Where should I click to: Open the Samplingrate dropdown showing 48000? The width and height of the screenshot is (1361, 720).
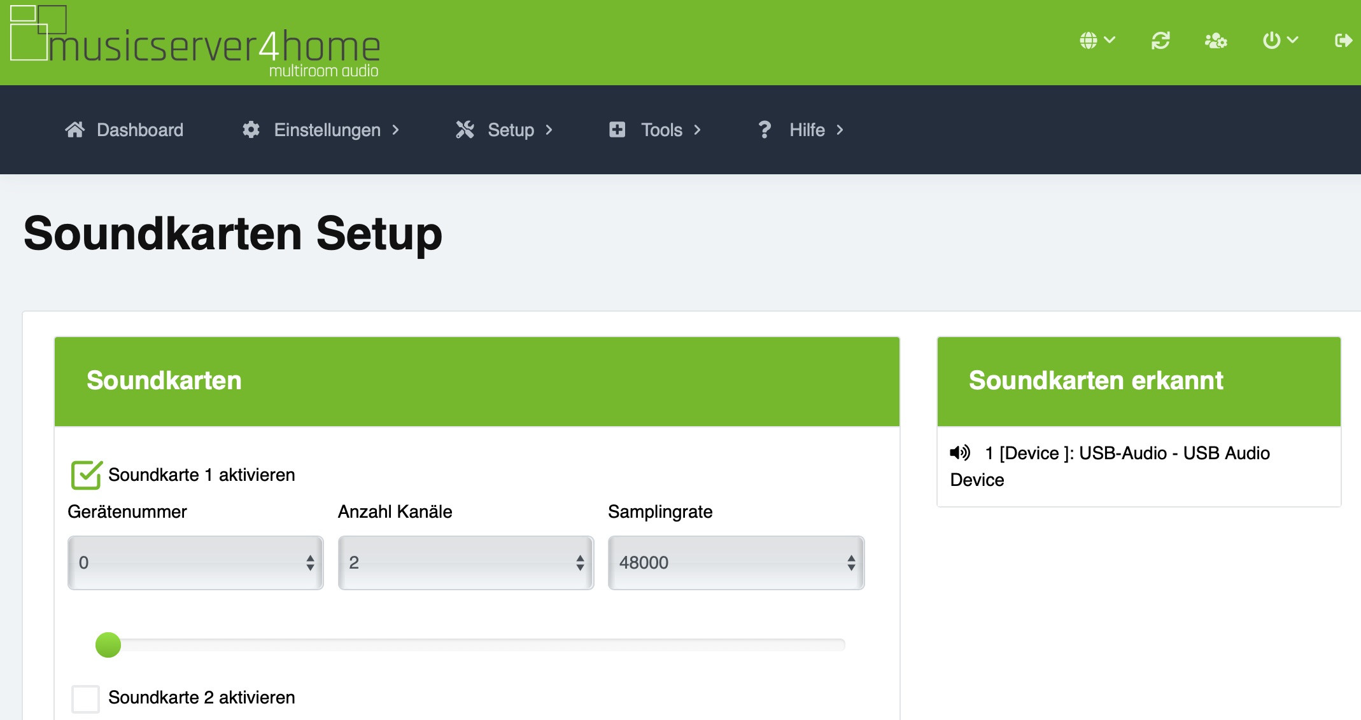tap(736, 563)
